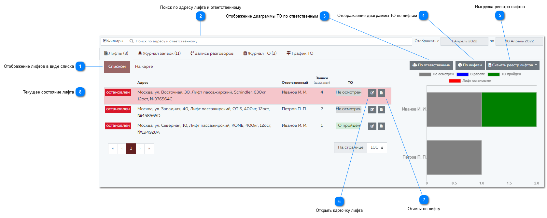Toggle the ТО пройден legend swatch
The height and width of the screenshot is (218, 547).
(x=494, y=74)
